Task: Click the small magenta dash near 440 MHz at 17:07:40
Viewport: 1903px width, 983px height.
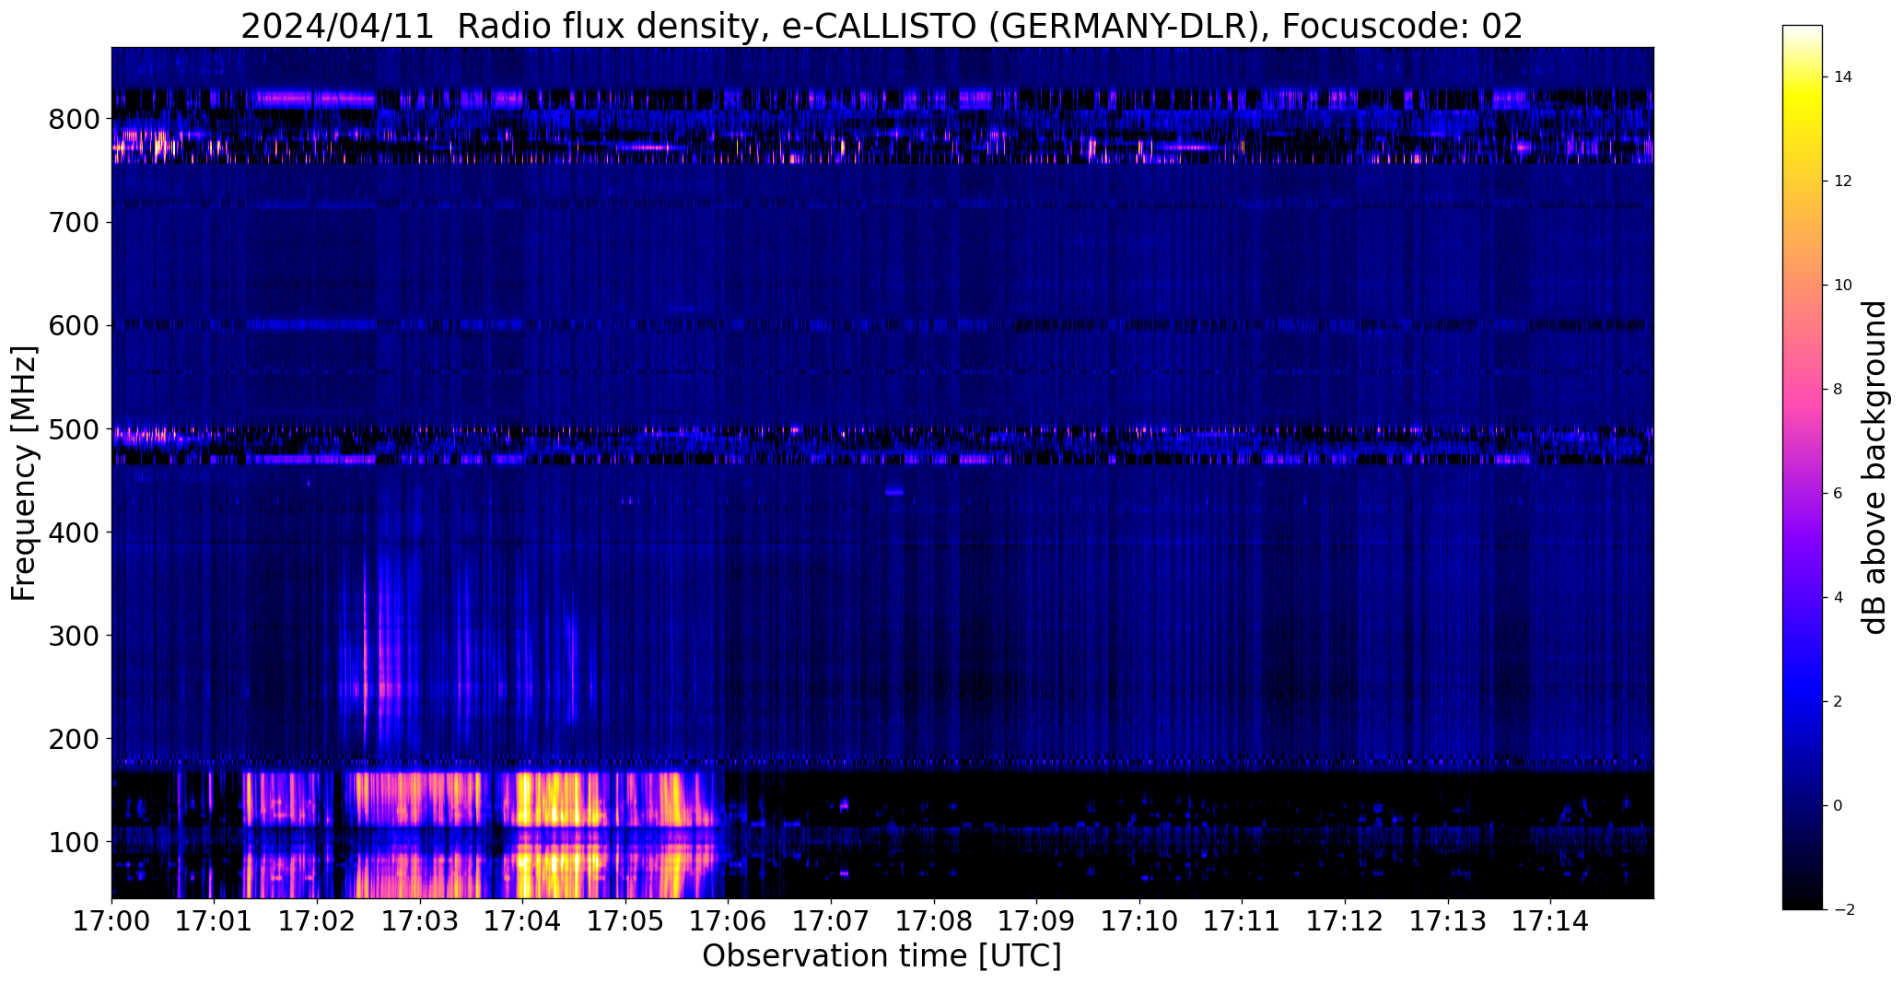Action: pyautogui.click(x=894, y=493)
